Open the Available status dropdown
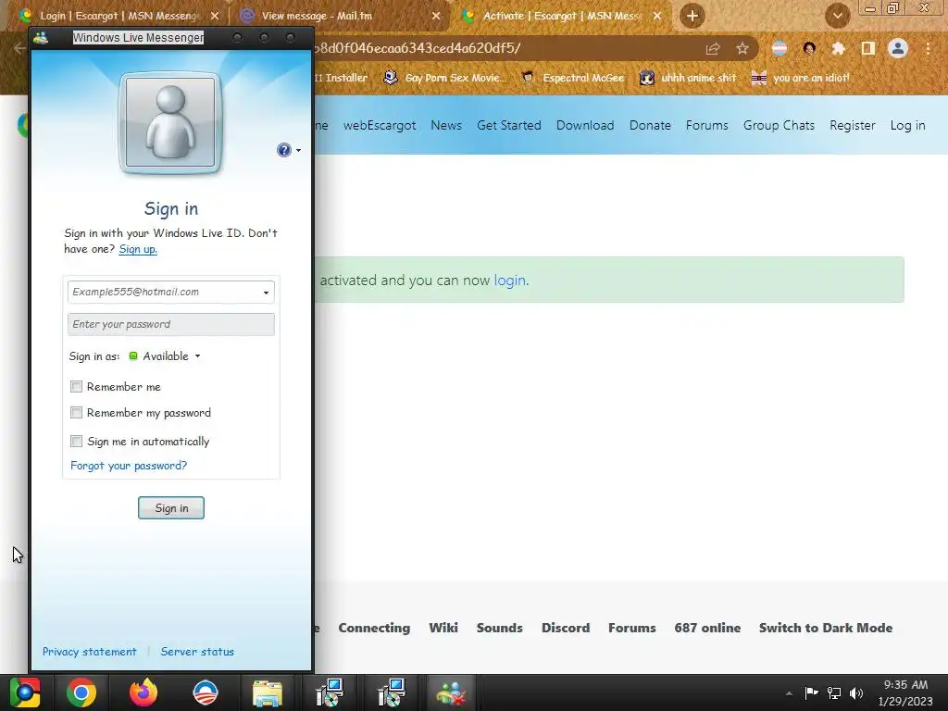948x711 pixels. (x=165, y=356)
